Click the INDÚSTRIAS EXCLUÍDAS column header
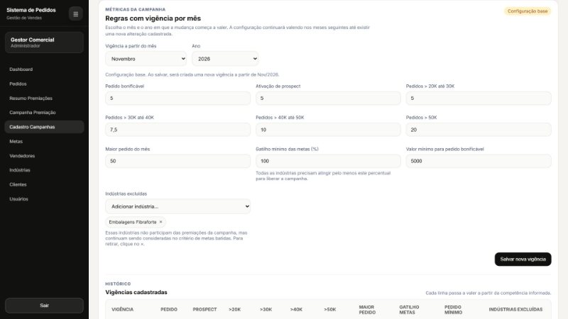This screenshot has height=319, width=568. coord(515,310)
